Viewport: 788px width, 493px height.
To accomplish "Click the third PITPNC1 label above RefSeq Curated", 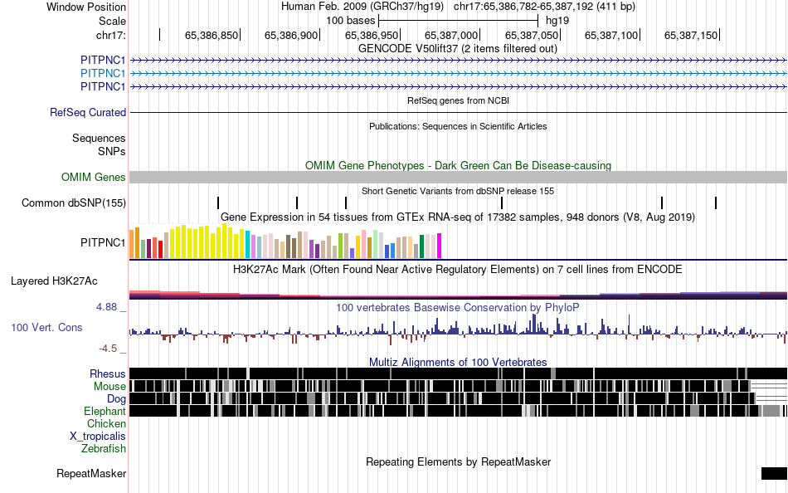I will click(103, 86).
